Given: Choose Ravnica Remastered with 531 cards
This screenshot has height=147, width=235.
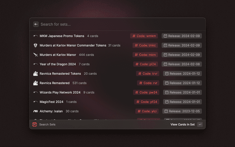Looking at the screenshot, I should (x=54, y=83).
